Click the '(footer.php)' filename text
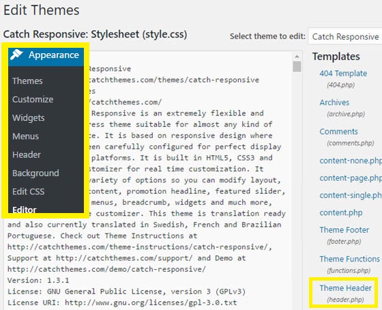Viewport: 382px width, 310px height. [x=344, y=242]
